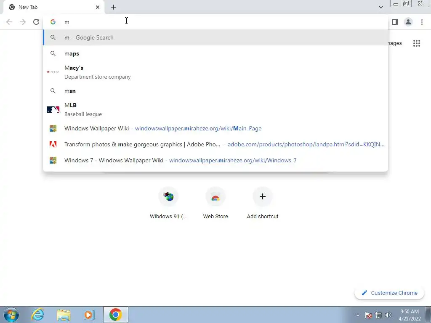Open Chrome three-dot menu

pyautogui.click(x=422, y=22)
